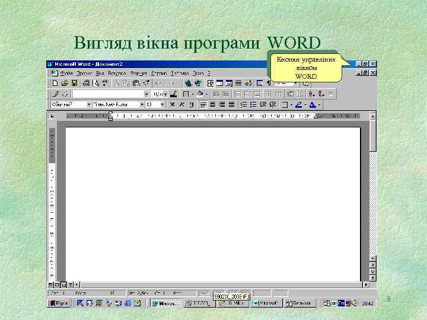Toggle bold formatting (Ж button)
The height and width of the screenshot is (320, 427).
(x=172, y=104)
